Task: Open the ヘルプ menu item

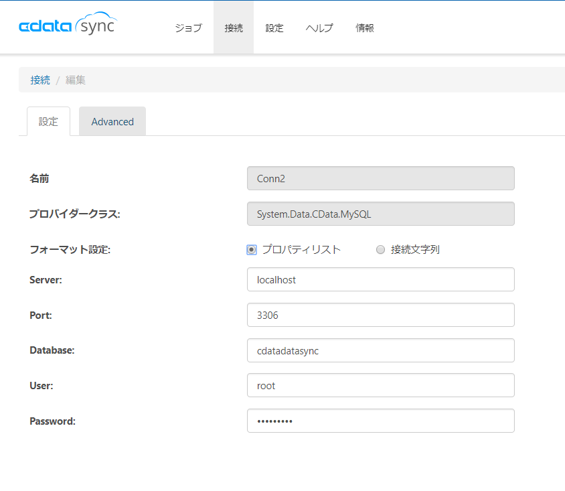Action: point(319,27)
